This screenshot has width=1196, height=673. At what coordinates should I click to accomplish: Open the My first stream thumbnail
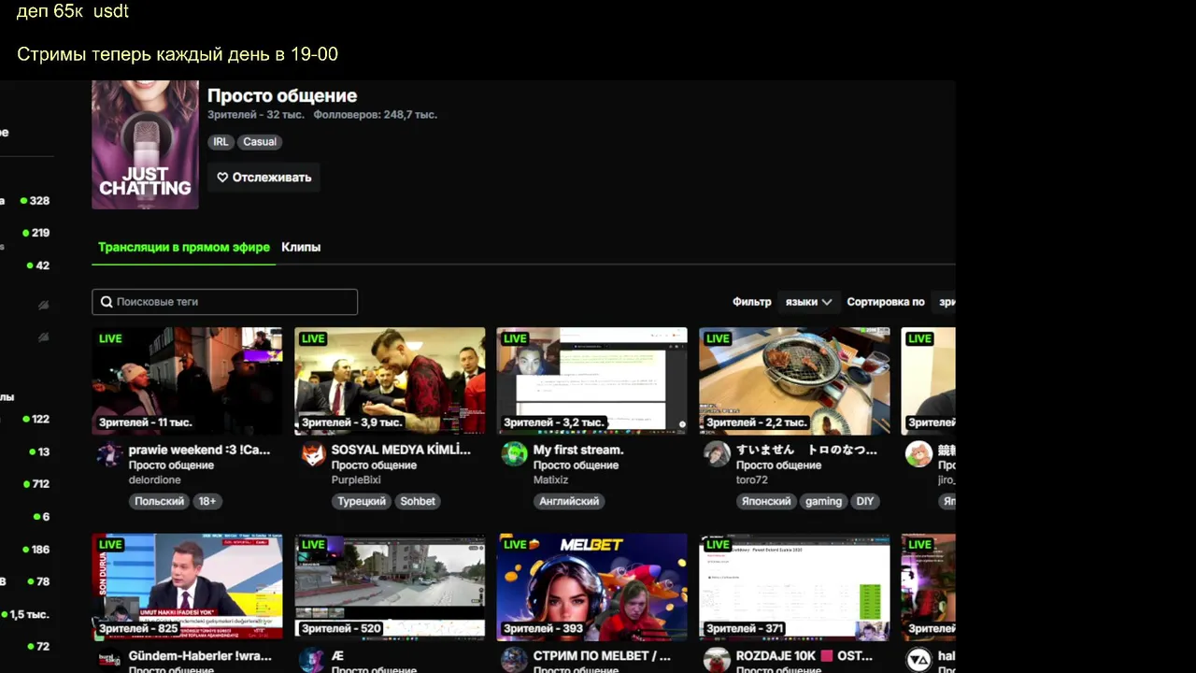(591, 381)
